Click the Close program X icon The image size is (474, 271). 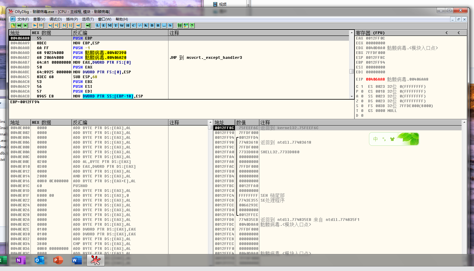pyautogui.click(x=25, y=26)
